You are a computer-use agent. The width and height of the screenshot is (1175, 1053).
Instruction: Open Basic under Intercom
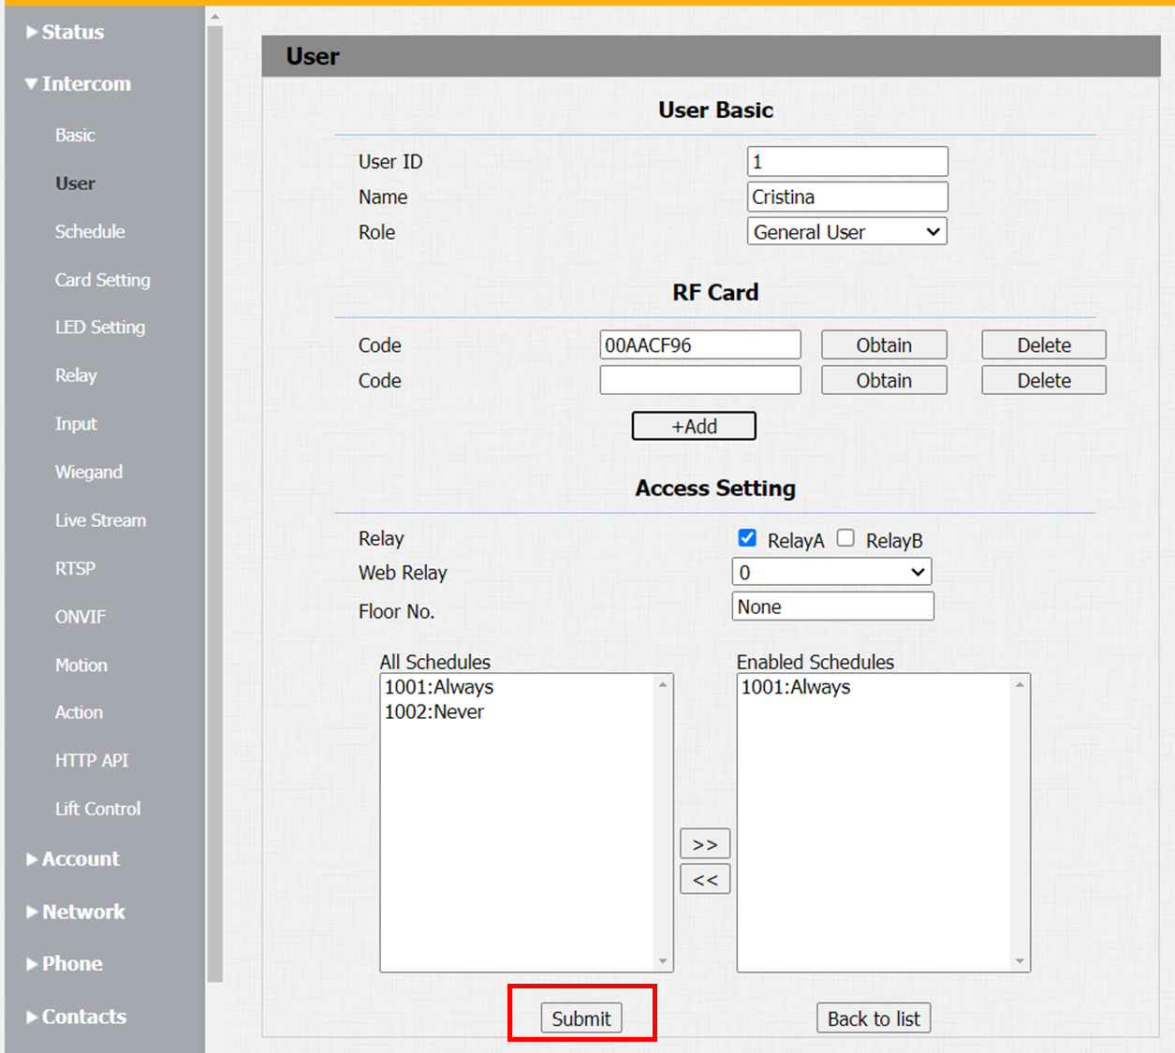[75, 135]
